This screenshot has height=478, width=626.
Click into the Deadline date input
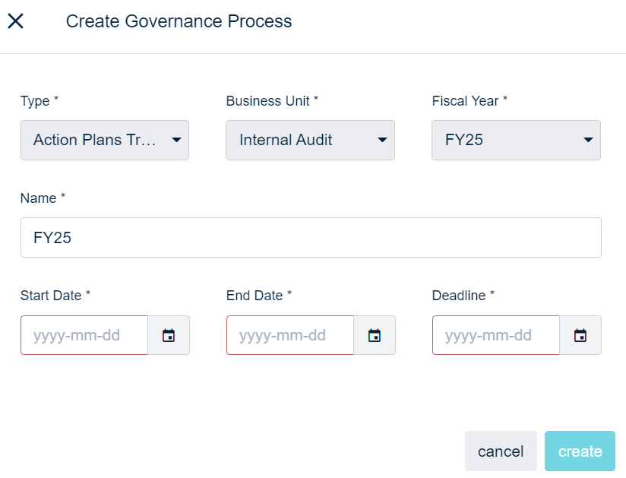(x=496, y=335)
